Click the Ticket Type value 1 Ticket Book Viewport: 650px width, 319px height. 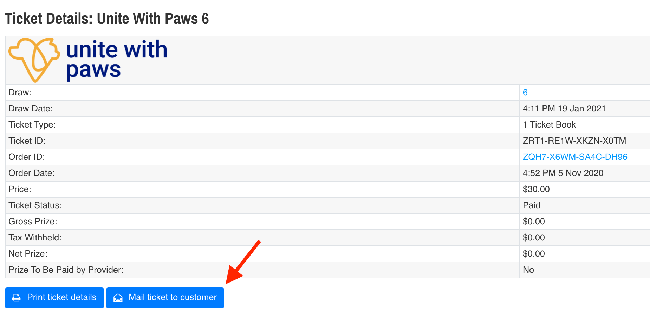(x=549, y=125)
